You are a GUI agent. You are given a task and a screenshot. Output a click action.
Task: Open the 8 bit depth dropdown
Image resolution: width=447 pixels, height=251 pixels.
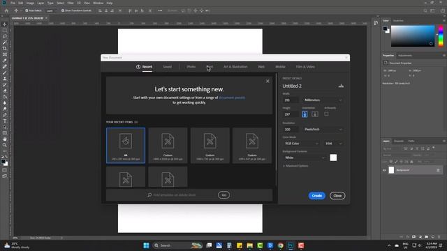pyautogui.click(x=333, y=144)
